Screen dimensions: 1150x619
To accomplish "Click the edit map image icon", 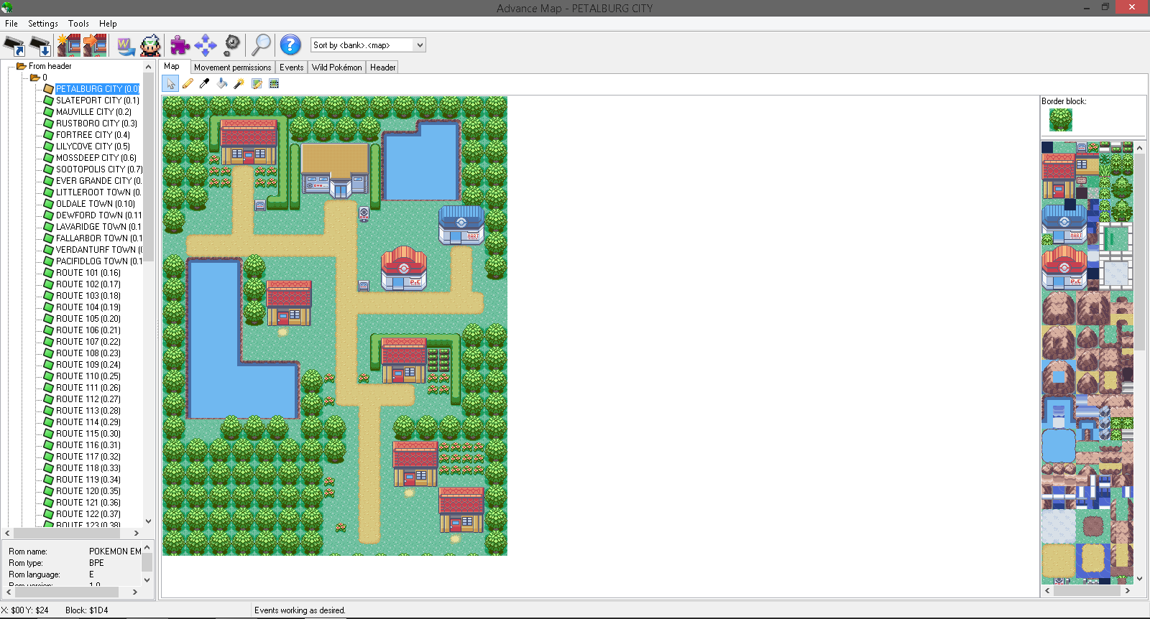I will [x=257, y=84].
